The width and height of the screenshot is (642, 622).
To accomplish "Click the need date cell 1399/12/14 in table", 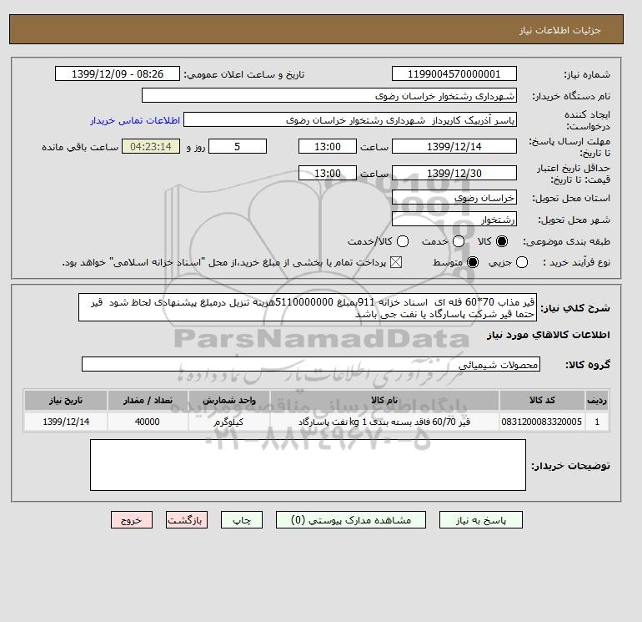I will tap(66, 422).
